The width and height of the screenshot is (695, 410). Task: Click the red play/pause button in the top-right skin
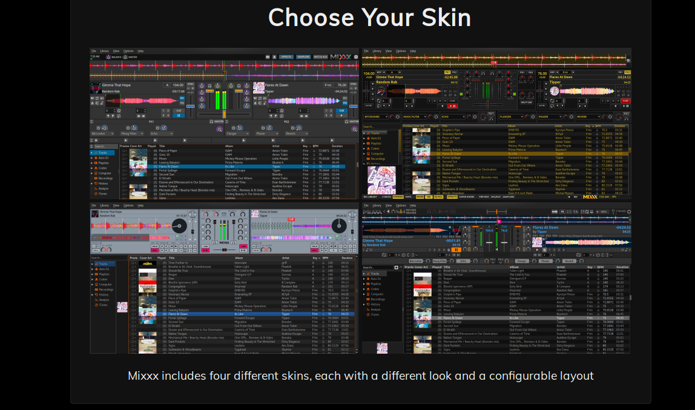pos(452,106)
